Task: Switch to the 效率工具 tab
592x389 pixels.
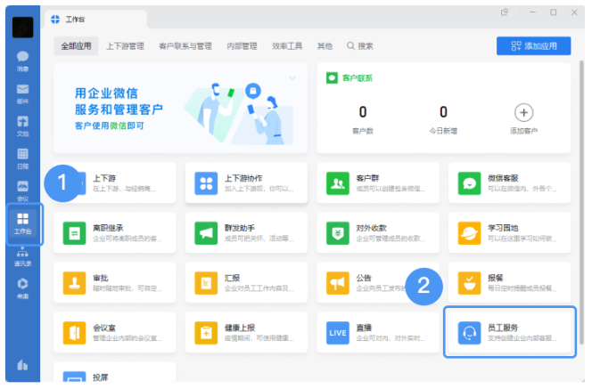Action: point(288,45)
